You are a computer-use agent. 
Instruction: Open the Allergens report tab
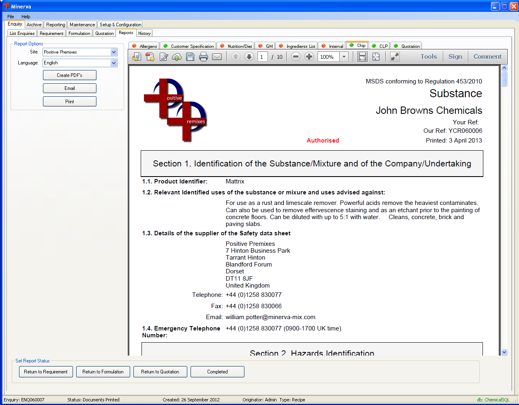[144, 46]
